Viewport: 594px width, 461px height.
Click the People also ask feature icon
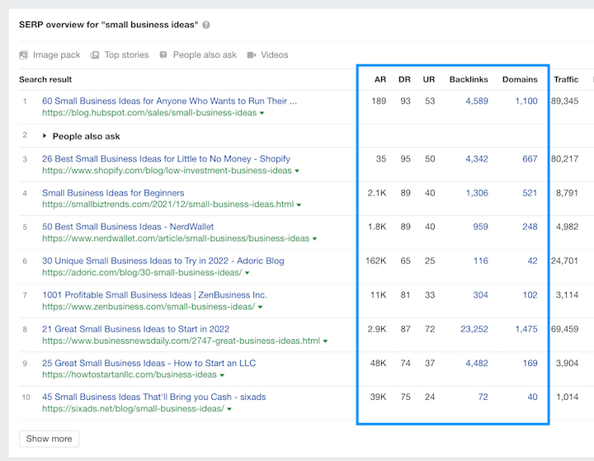tap(163, 55)
